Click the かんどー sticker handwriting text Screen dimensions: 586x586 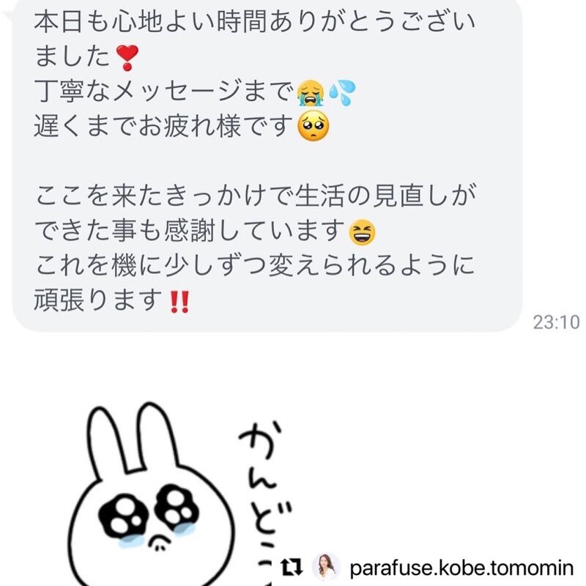pyautogui.click(x=264, y=497)
